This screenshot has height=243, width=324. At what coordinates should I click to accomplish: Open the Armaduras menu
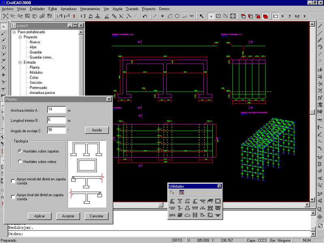(68, 9)
